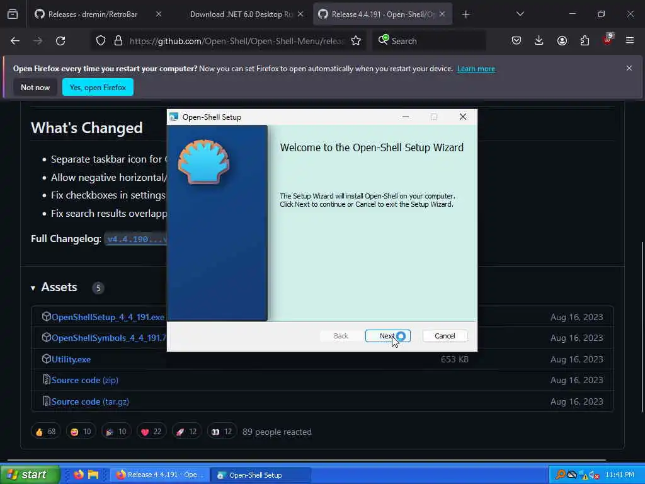645x484 pixels.
Task: Collapse the Assets section triangle
Action: pyautogui.click(x=33, y=288)
